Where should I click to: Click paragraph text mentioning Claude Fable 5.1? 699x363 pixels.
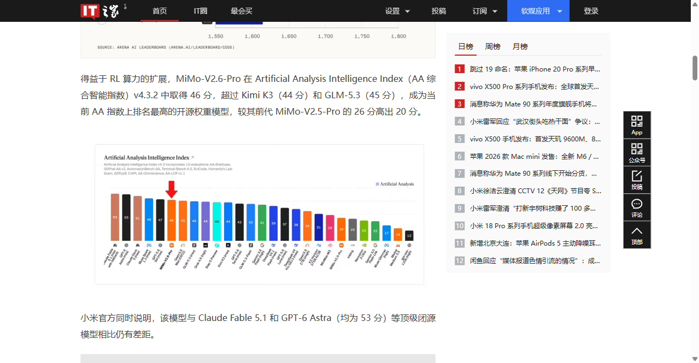pyautogui.click(x=258, y=326)
